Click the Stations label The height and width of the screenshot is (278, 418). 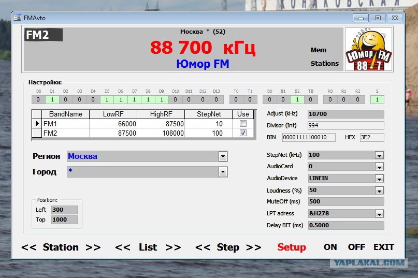point(324,64)
